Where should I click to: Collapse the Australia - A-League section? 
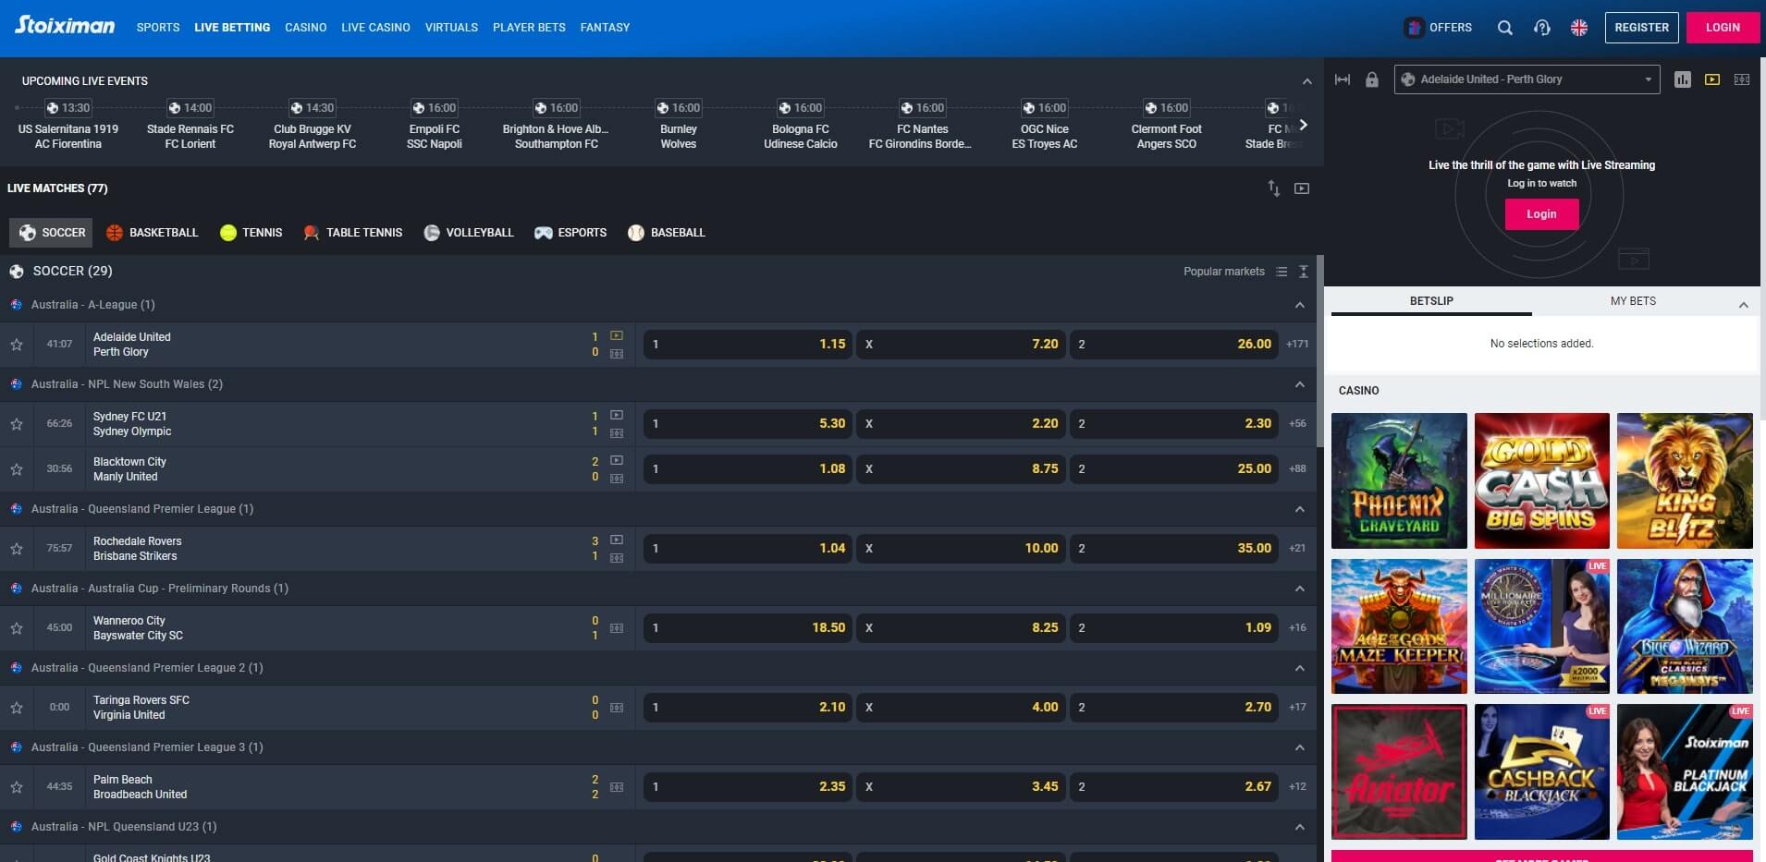pyautogui.click(x=1298, y=304)
